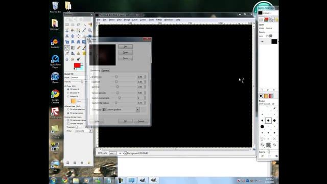Select the Blend gradient tool
This screenshot has height=184, width=327.
[x=73, y=48]
